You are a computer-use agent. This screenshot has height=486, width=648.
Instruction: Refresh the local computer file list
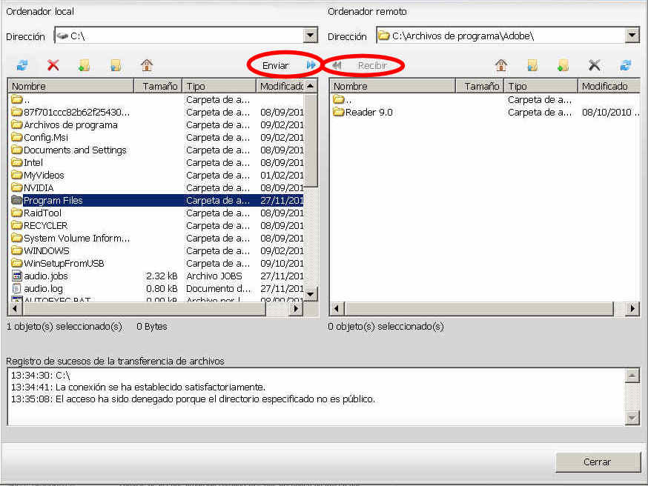22,65
